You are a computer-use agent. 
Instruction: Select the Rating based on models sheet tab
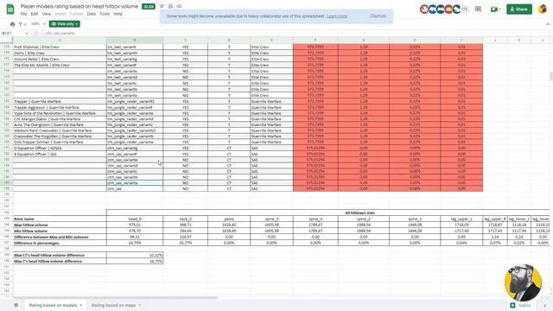pyautogui.click(x=53, y=305)
